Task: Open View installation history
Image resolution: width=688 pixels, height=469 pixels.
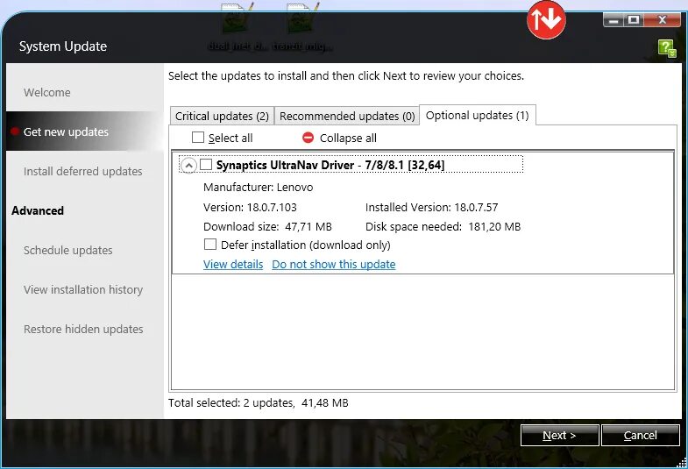Action: click(83, 289)
